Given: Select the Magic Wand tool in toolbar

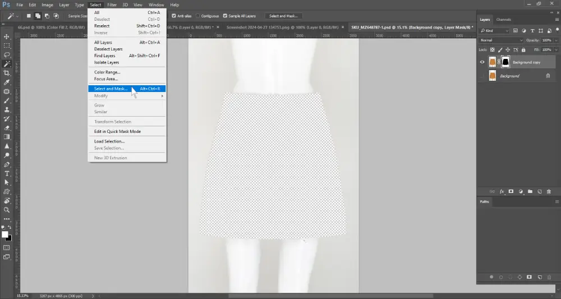Looking at the screenshot, I should [x=6, y=64].
